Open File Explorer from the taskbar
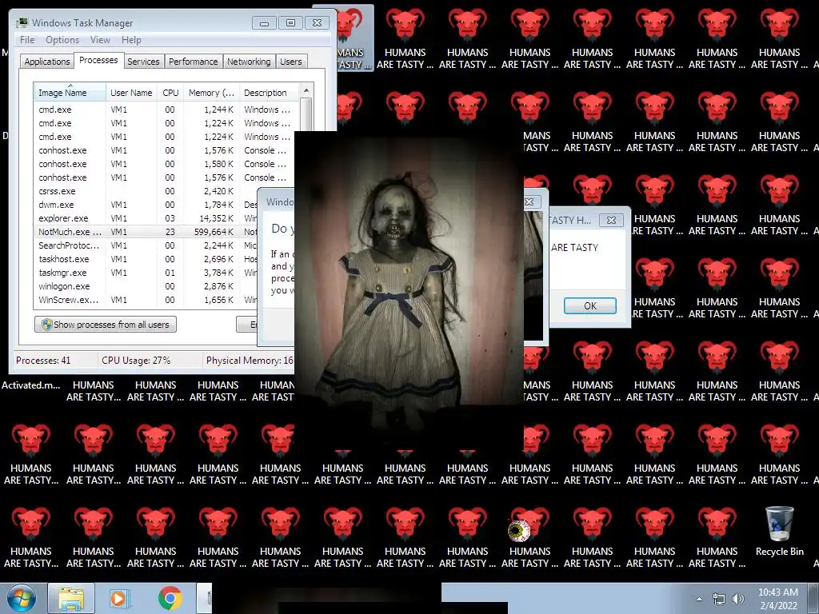 coord(71,598)
